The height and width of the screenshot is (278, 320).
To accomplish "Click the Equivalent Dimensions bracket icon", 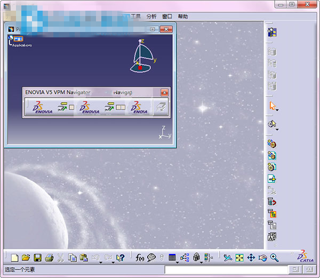I will click(209, 258).
